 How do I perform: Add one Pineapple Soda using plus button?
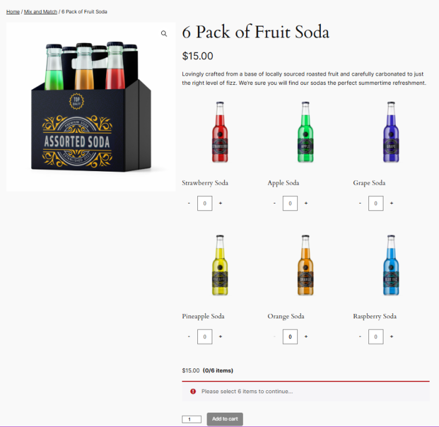point(220,336)
